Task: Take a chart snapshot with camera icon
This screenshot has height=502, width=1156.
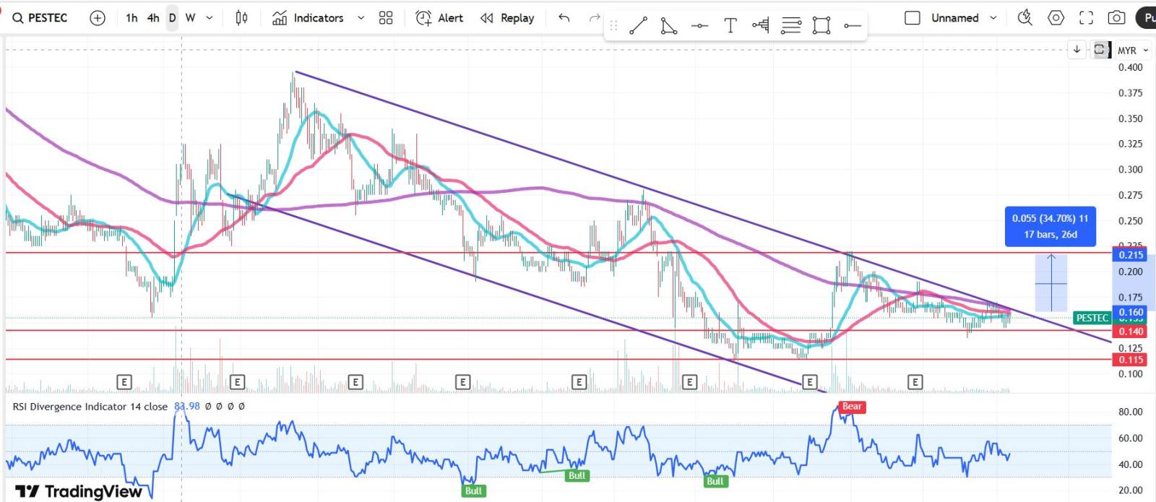Action: pyautogui.click(x=1116, y=18)
